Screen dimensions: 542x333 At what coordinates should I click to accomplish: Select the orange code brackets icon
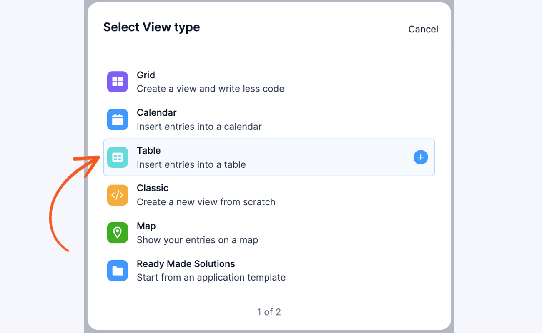tap(117, 195)
